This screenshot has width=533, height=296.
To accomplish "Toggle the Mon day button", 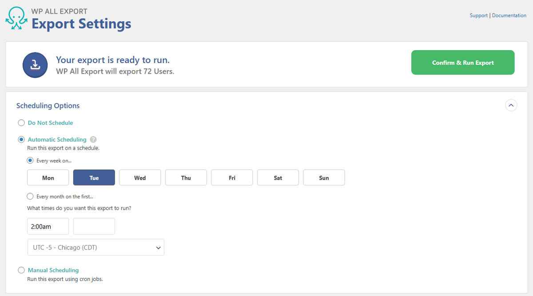I will click(48, 178).
